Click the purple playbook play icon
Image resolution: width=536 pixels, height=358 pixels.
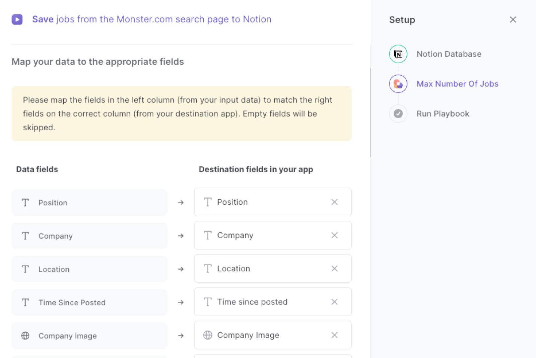[17, 19]
